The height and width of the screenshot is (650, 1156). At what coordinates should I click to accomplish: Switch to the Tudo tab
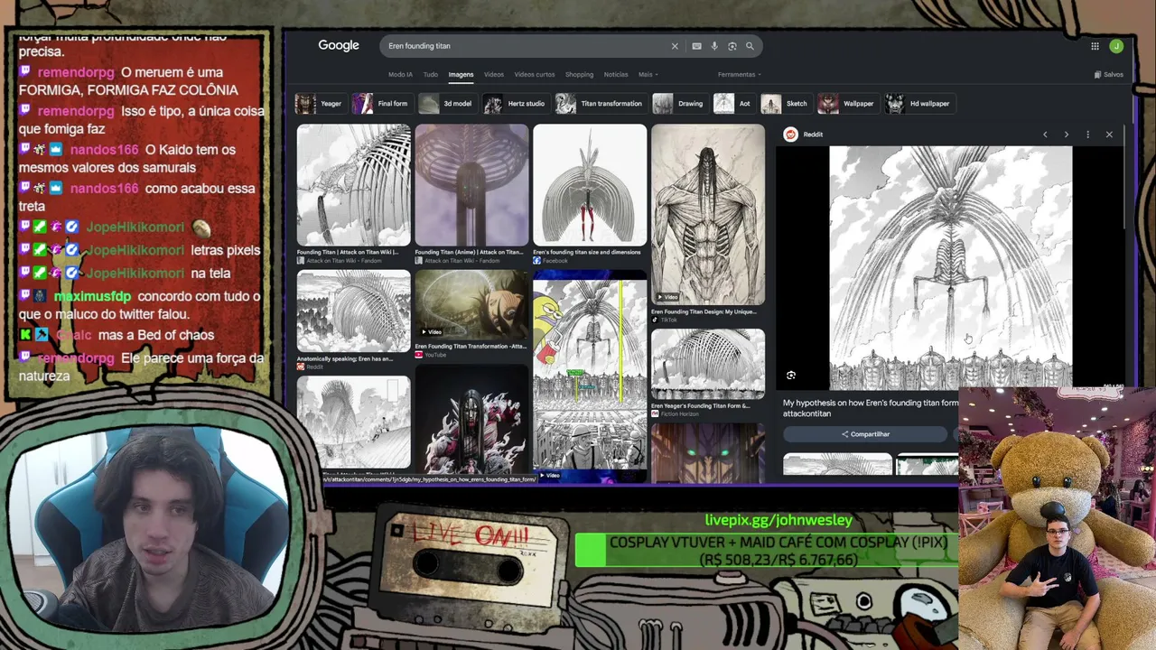pos(431,75)
